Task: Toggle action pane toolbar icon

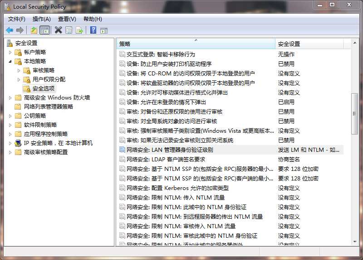Action: pyautogui.click(x=104, y=30)
